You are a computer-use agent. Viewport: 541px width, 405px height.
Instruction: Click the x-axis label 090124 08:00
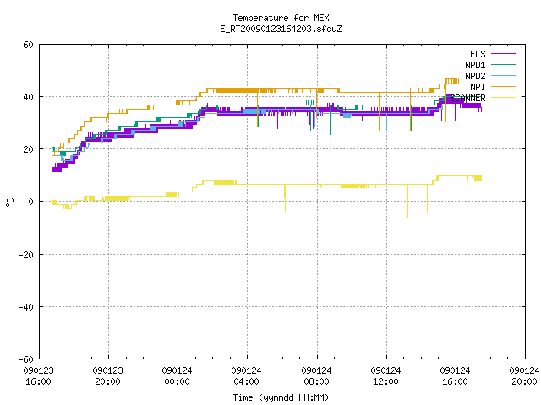pos(316,376)
